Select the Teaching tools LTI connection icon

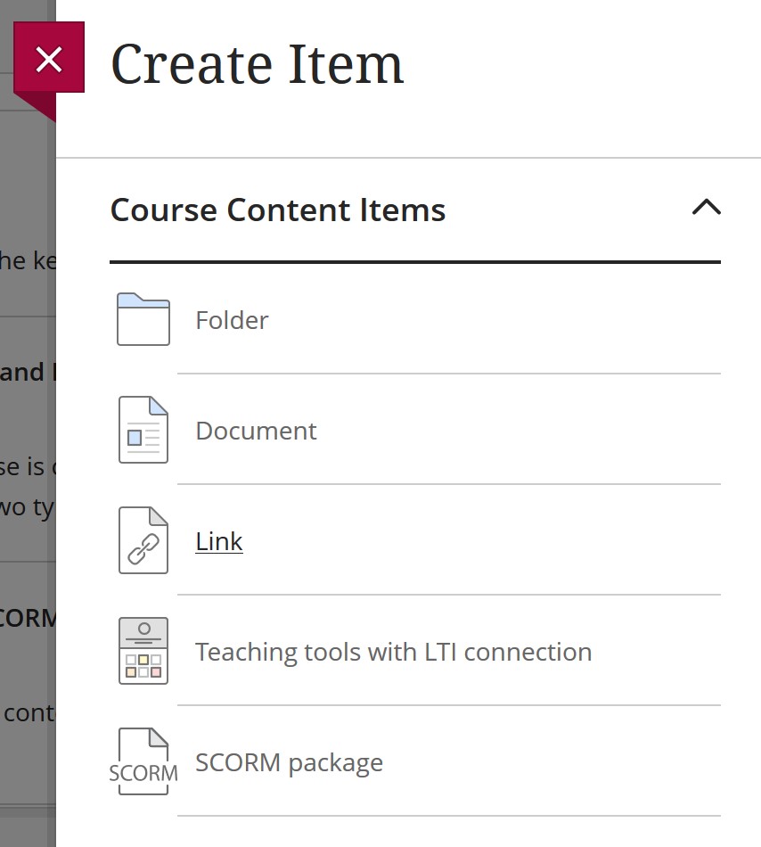[142, 651]
